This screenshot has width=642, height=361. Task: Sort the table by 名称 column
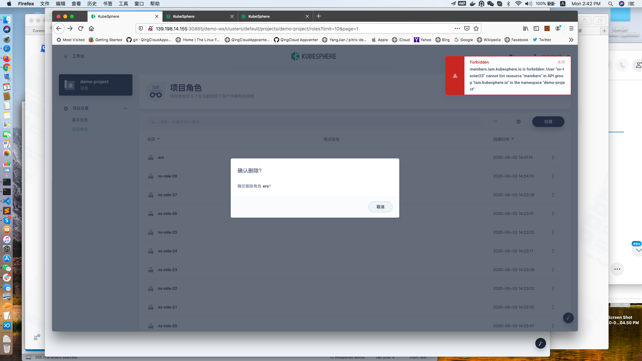pyautogui.click(x=153, y=139)
